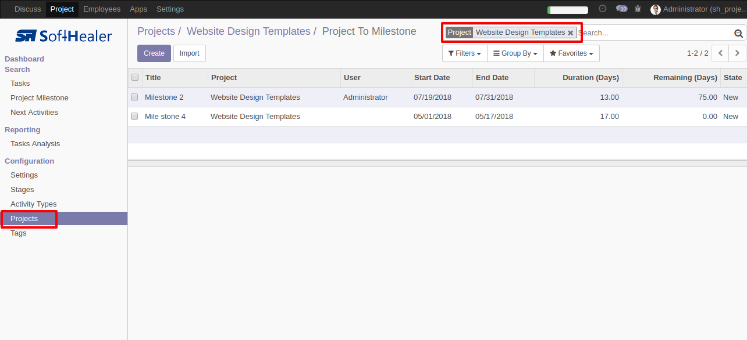This screenshot has height=340, width=747.
Task: Click the 0.00 remaining days value
Action: [710, 117]
